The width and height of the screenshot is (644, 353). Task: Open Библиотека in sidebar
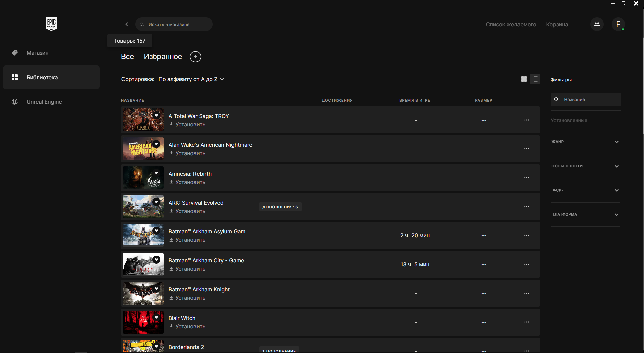coord(51,77)
